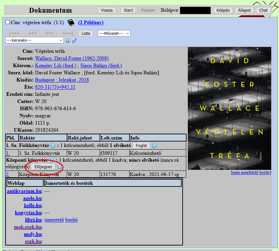This screenshot has width=279, height=251.
Task: Open the 2 Példány link
Action: coord(91,22)
